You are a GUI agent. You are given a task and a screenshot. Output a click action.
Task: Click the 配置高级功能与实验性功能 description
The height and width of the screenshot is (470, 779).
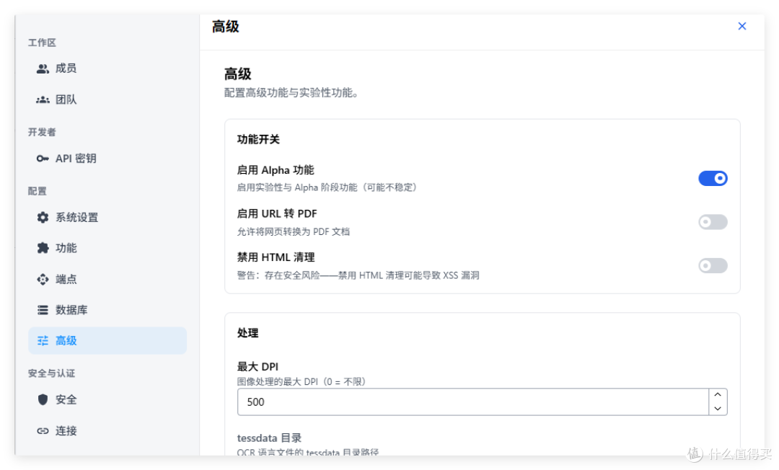tap(292, 93)
